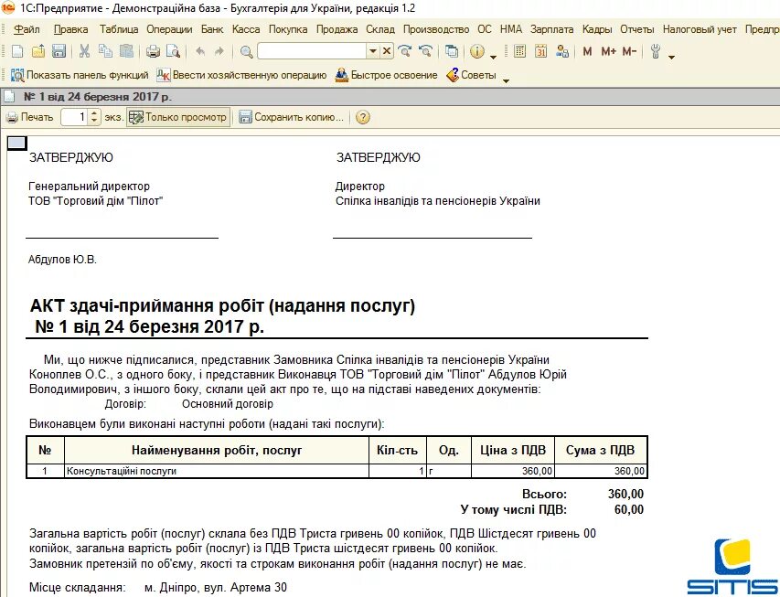Click the Save floppy disk icon
Screen dimensions: 780x597
(x=59, y=51)
